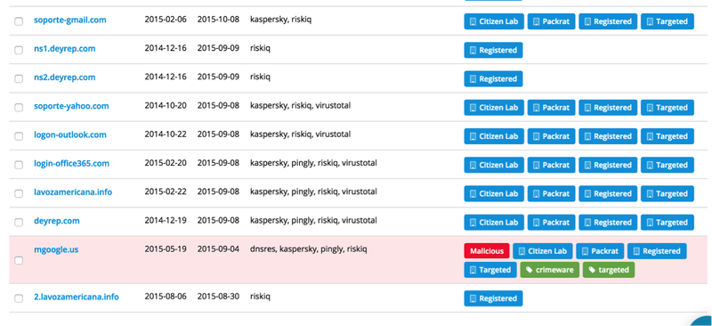Tick the lavozamericana.info row checkbox
The height and width of the screenshot is (326, 712).
(x=19, y=193)
